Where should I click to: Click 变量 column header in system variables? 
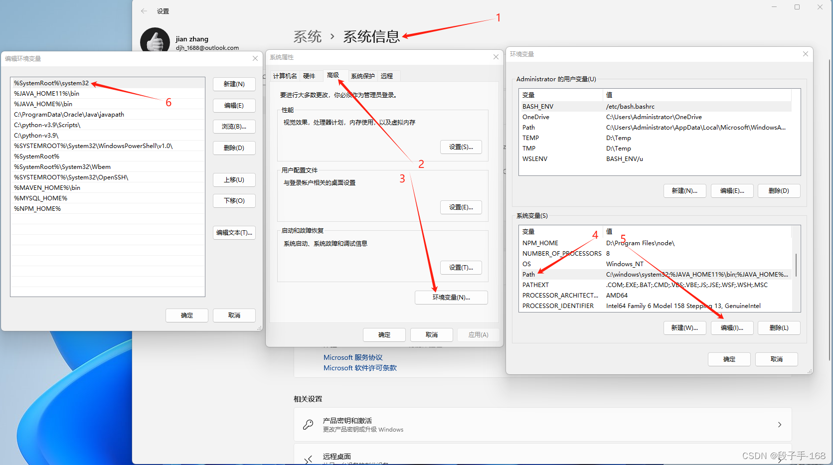point(561,232)
